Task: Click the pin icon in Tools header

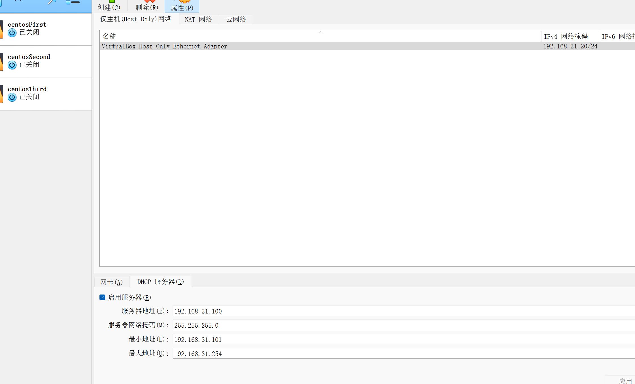Action: coord(52,2)
